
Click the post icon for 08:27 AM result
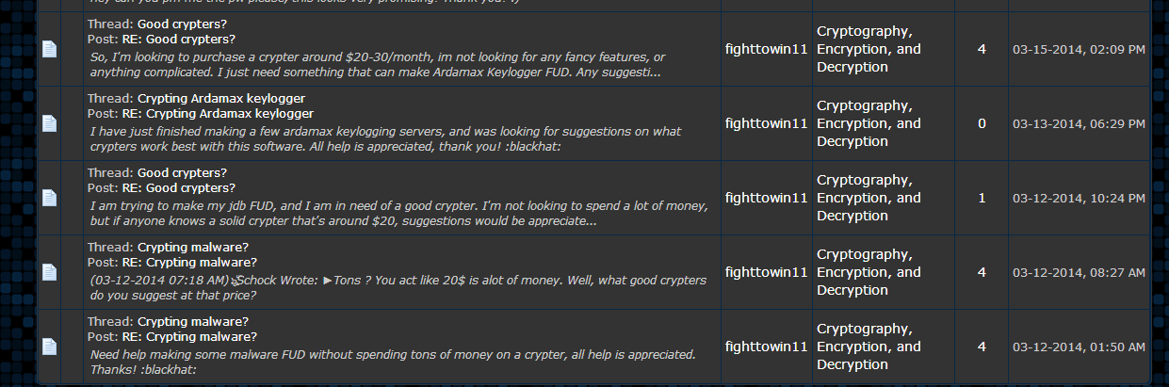[x=49, y=272]
